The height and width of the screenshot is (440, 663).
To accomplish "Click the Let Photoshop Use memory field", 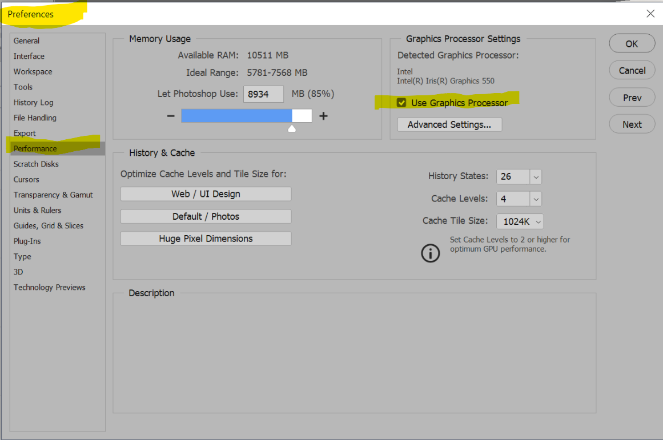I will pyautogui.click(x=263, y=94).
